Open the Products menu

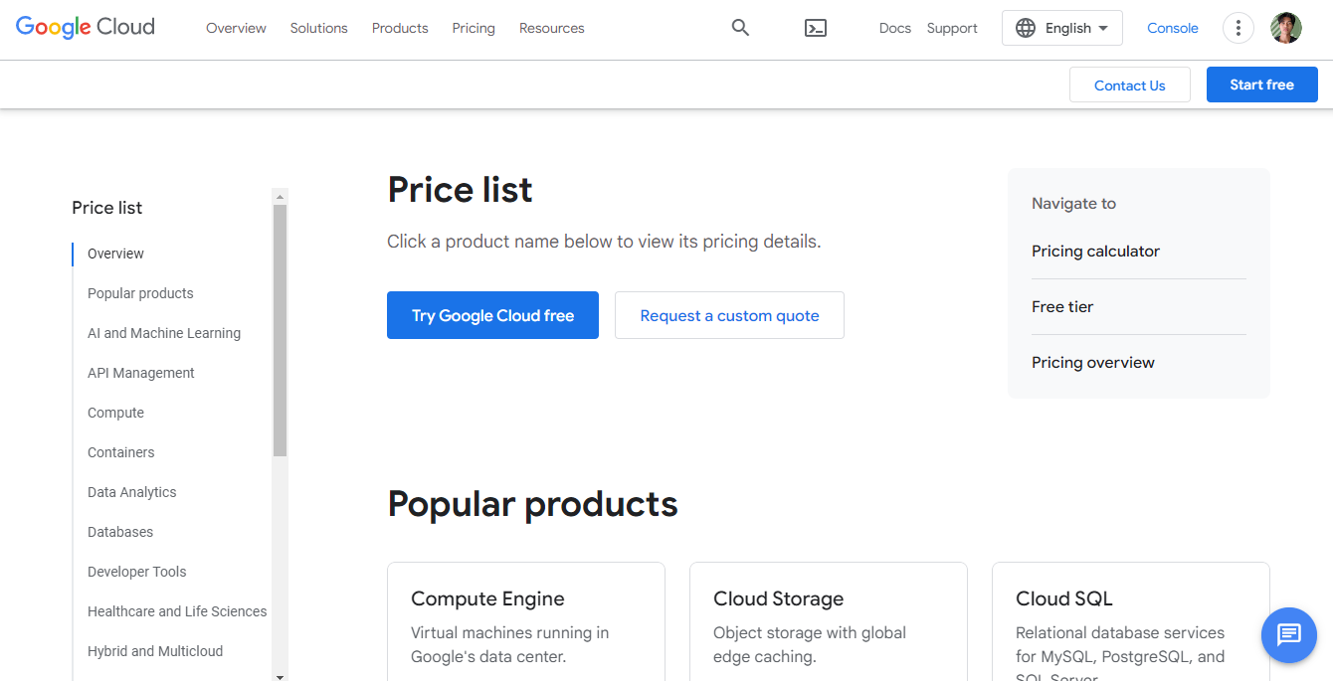[400, 28]
